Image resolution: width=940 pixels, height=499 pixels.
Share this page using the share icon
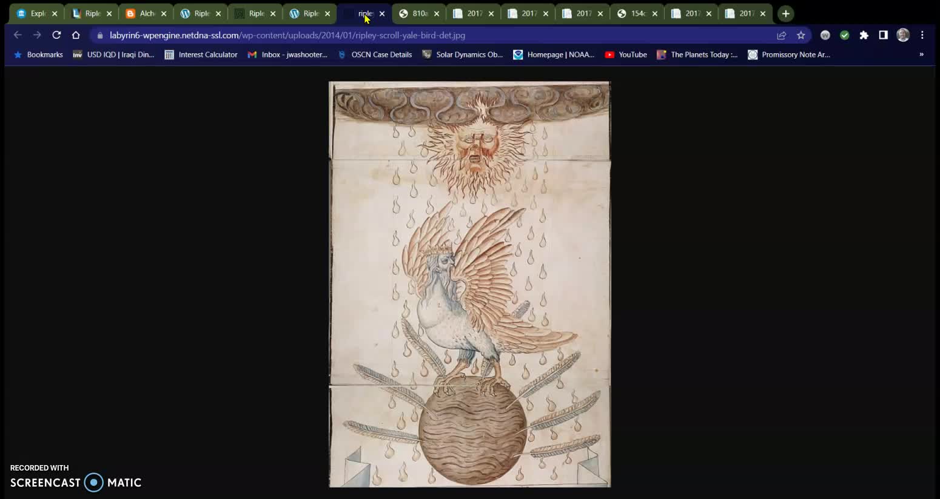click(x=782, y=35)
